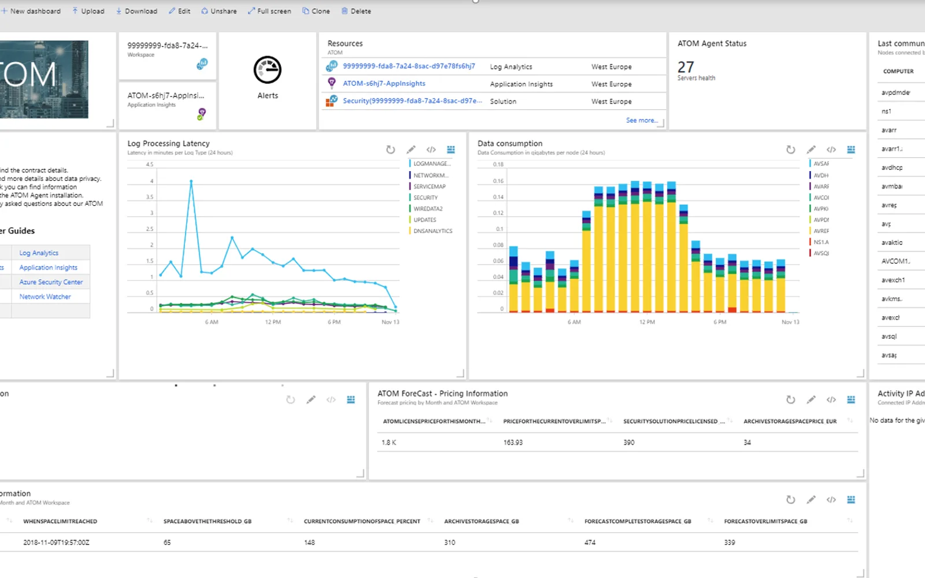Screen dimensions: 925x578
Task: Select the avaktio computer row
Action: 901,243
